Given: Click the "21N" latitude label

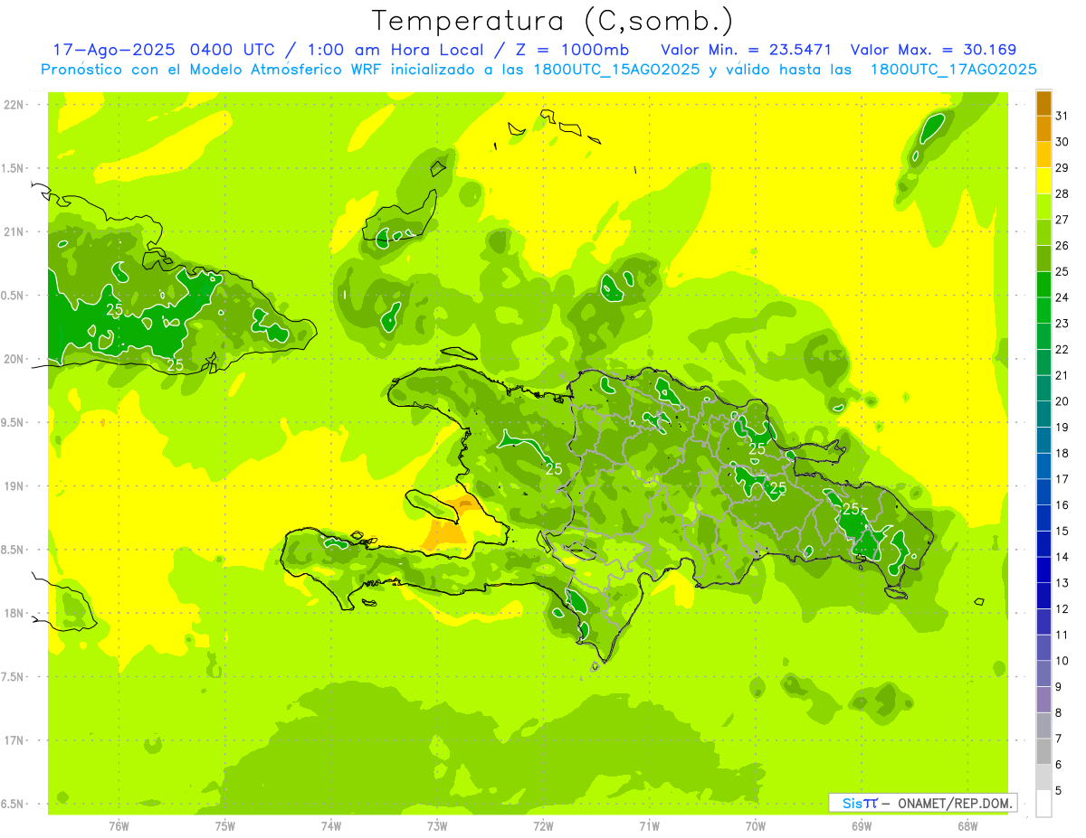Looking at the screenshot, I should click(14, 231).
